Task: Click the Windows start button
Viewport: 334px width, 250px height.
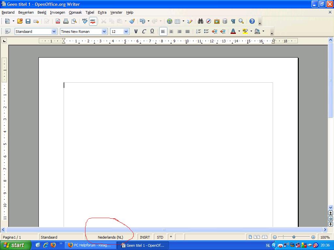Action: (16, 245)
